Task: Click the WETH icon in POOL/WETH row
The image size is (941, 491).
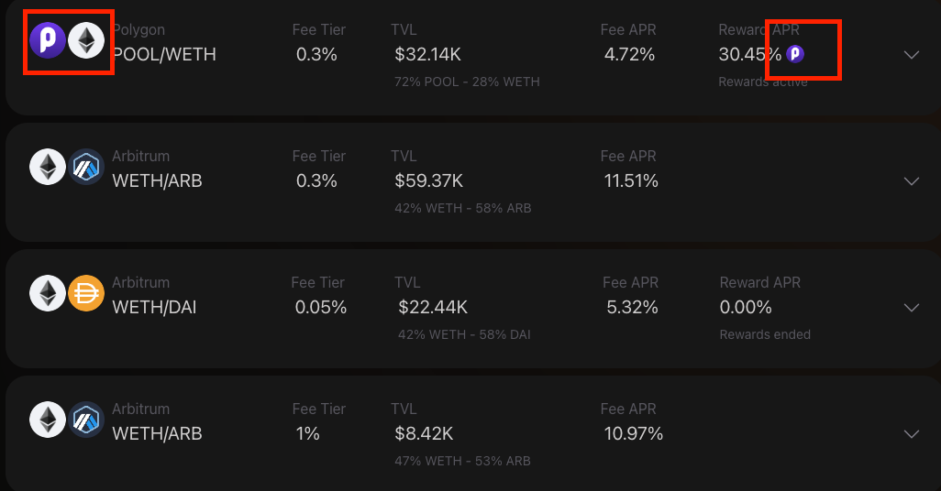Action: click(x=87, y=41)
